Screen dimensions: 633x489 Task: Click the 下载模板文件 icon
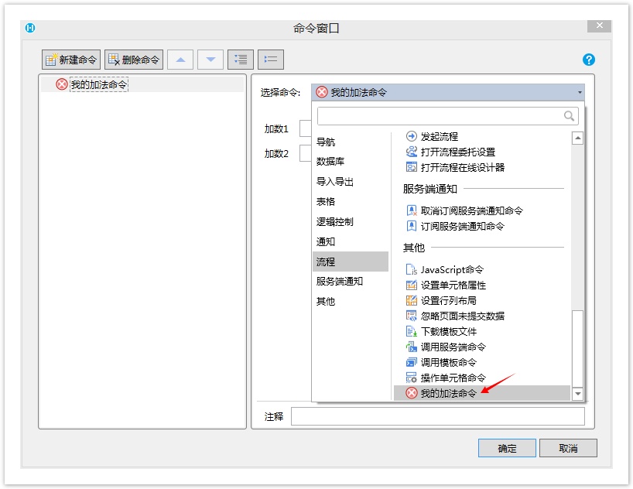tap(412, 331)
